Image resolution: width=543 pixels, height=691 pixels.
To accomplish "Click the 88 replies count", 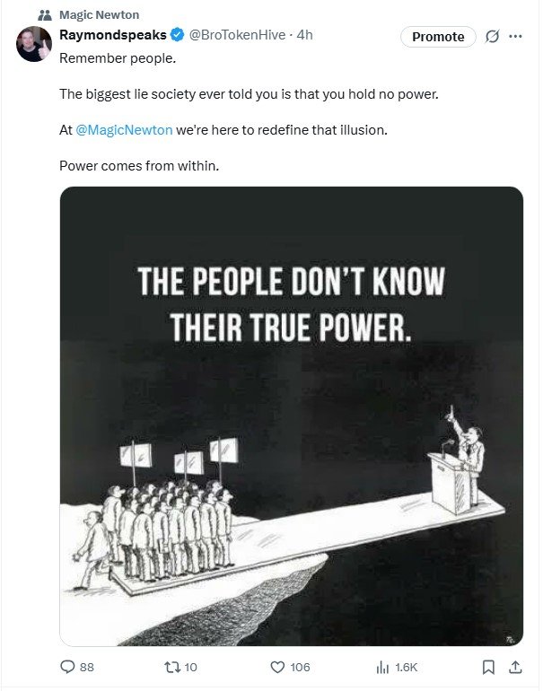I will point(87,667).
